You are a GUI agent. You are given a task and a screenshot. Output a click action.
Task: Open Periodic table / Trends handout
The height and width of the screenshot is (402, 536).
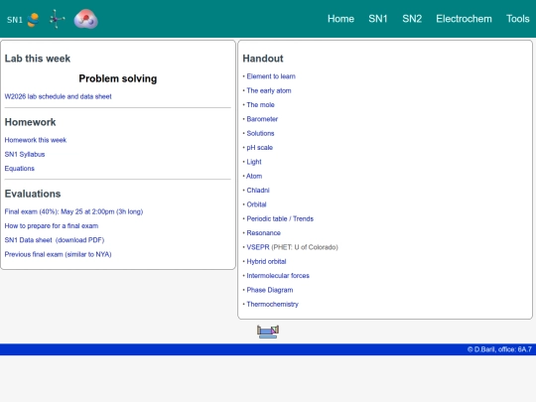coord(280,218)
